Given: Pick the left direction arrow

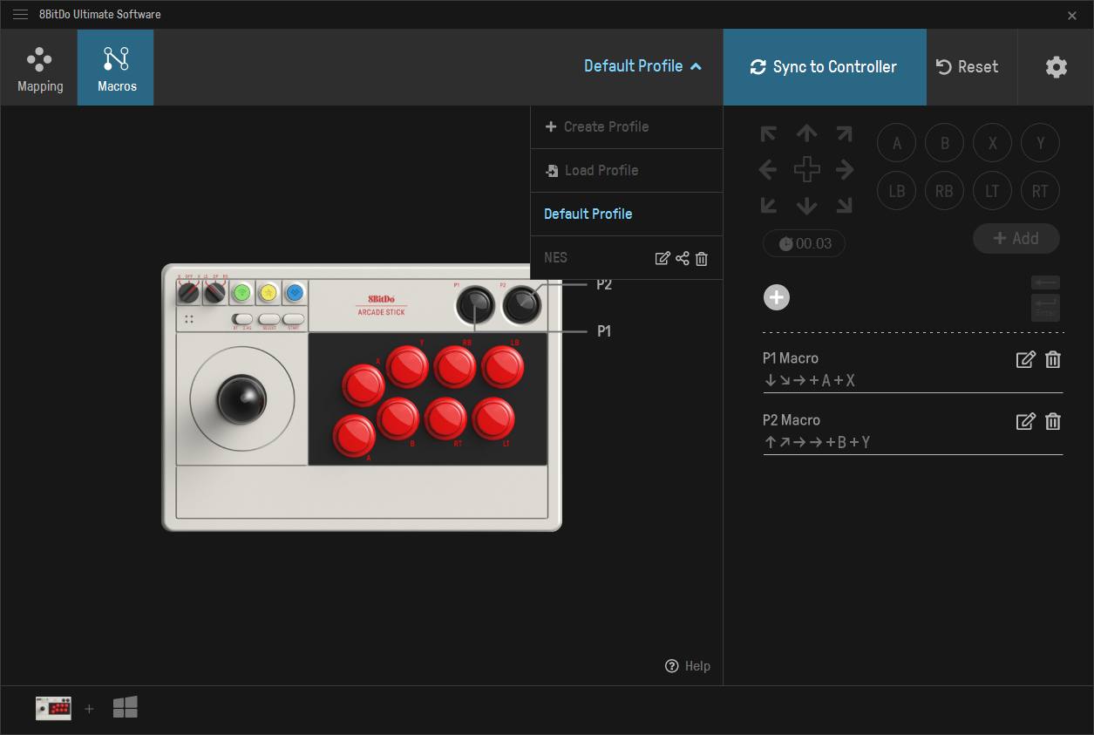Looking at the screenshot, I should pyautogui.click(x=768, y=170).
